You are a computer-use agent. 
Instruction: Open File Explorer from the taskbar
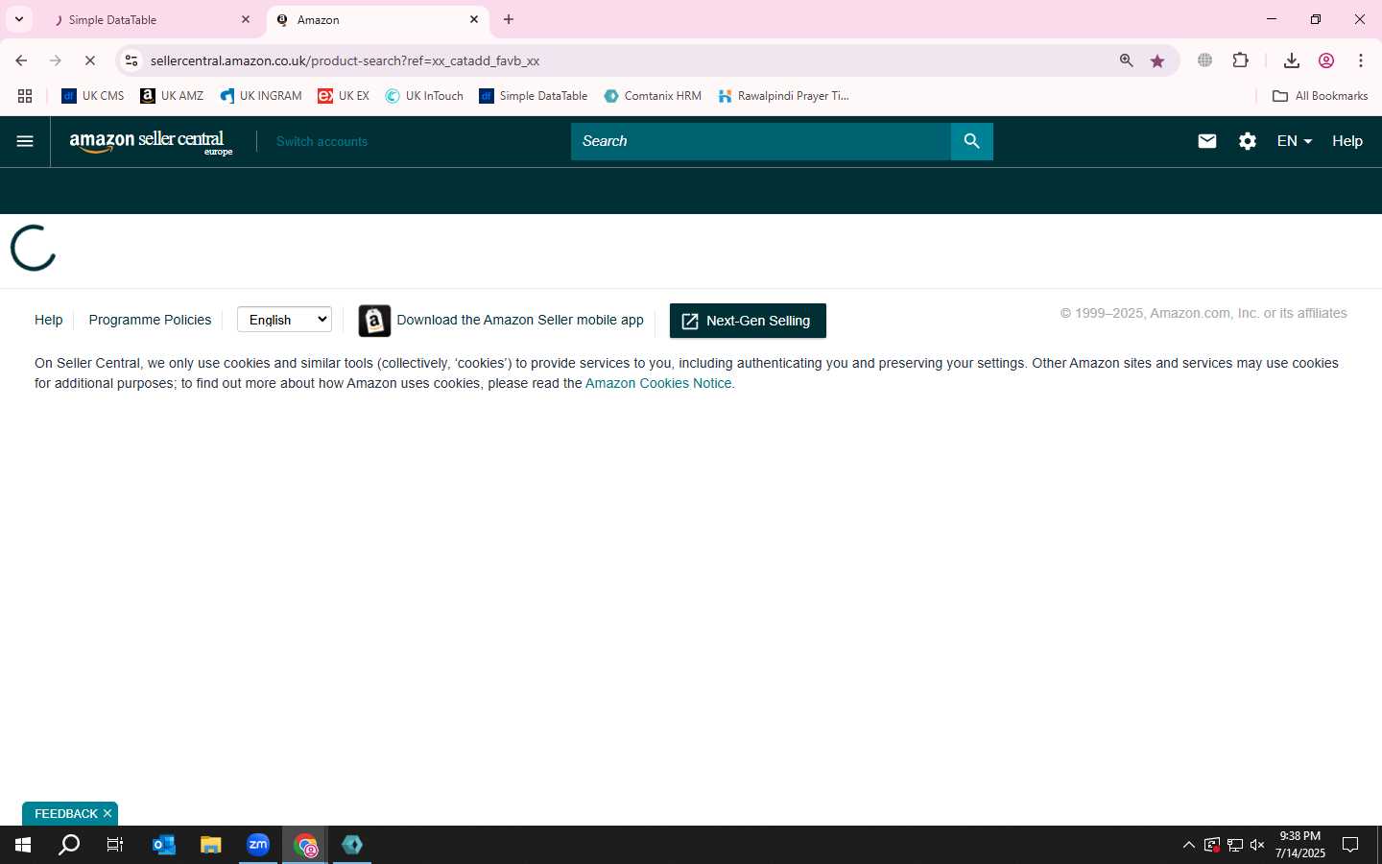(x=211, y=845)
